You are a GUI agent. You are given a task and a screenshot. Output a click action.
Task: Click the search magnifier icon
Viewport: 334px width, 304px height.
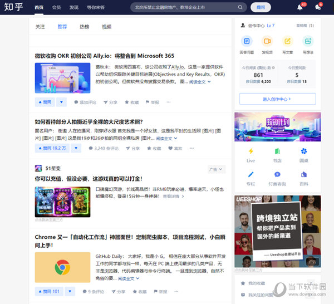[240, 7]
